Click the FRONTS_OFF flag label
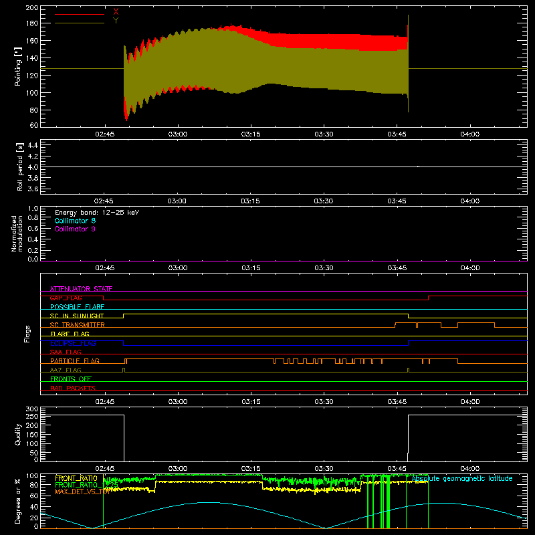The image size is (535, 535). coord(71,379)
